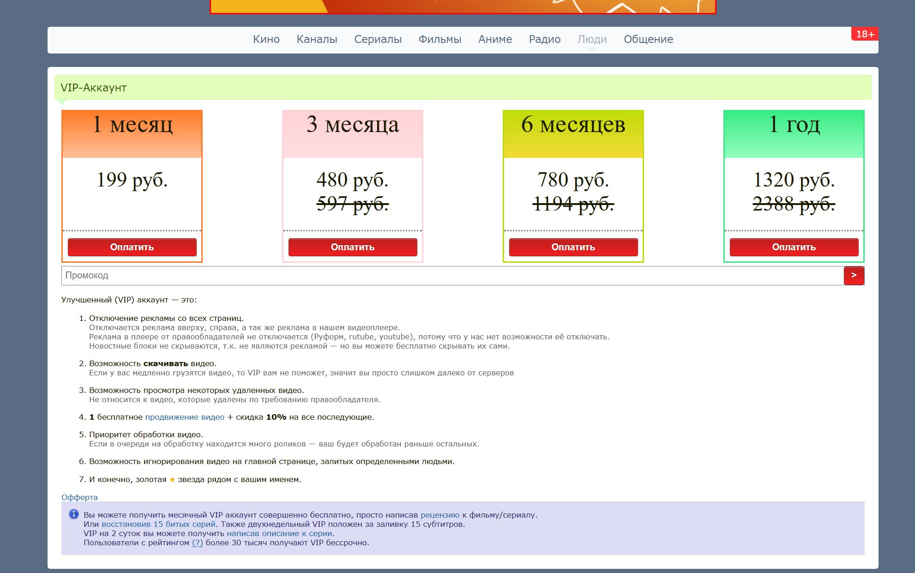
Task: Click the golden star icon
Action: click(x=172, y=480)
